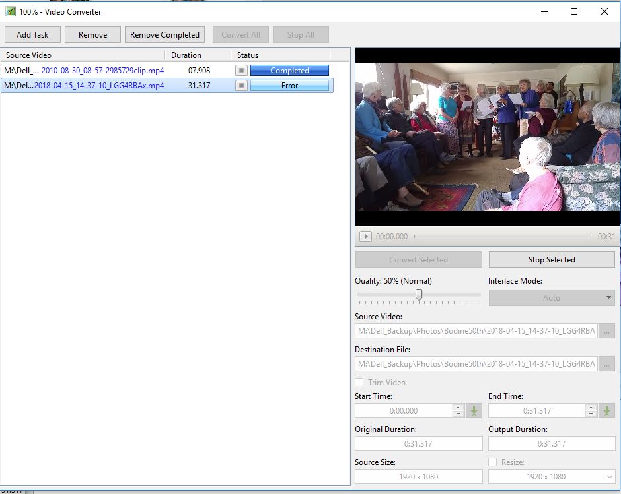Click the Video Converter app icon in title bar
This screenshot has width=621, height=494.
point(10,11)
